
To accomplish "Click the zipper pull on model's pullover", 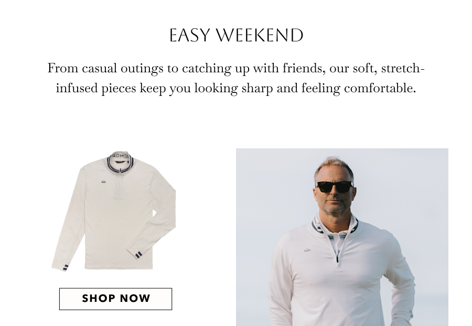I will pos(337,258).
